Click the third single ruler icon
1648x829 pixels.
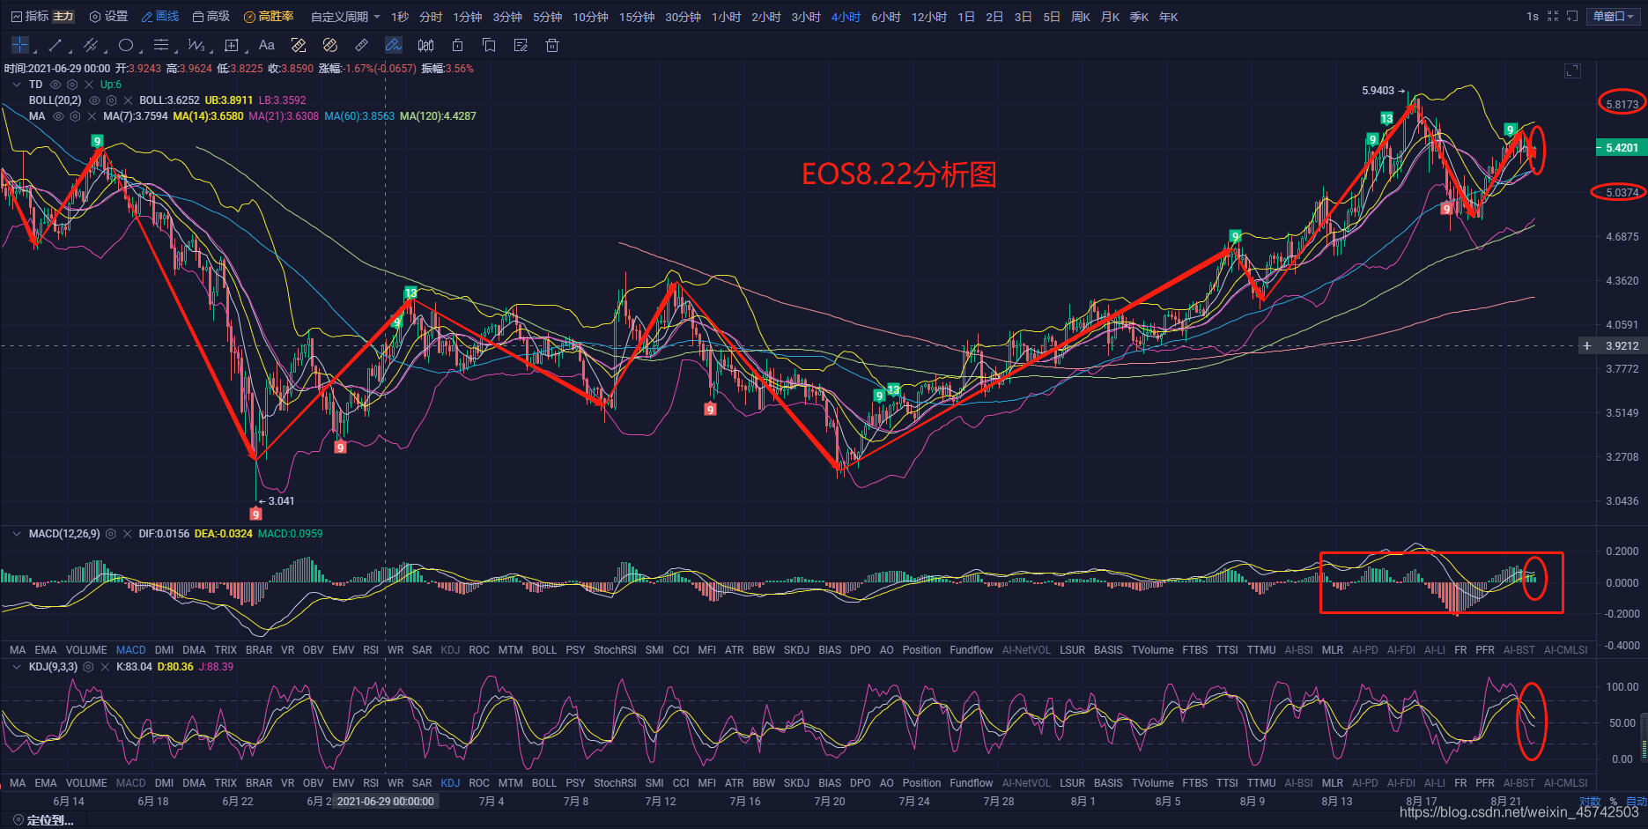[362, 45]
